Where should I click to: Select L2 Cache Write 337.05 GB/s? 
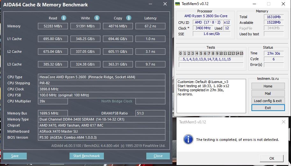85,52
